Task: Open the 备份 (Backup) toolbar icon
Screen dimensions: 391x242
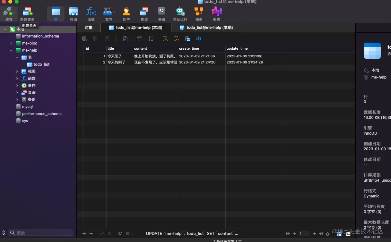Action: (162, 14)
